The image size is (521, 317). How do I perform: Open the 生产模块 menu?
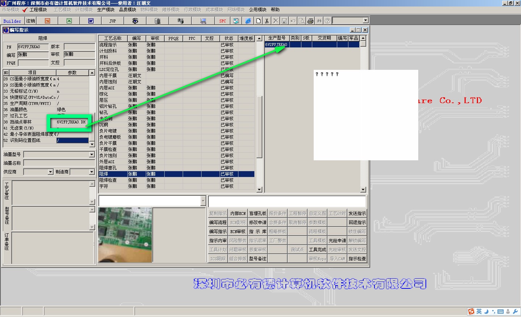106,10
